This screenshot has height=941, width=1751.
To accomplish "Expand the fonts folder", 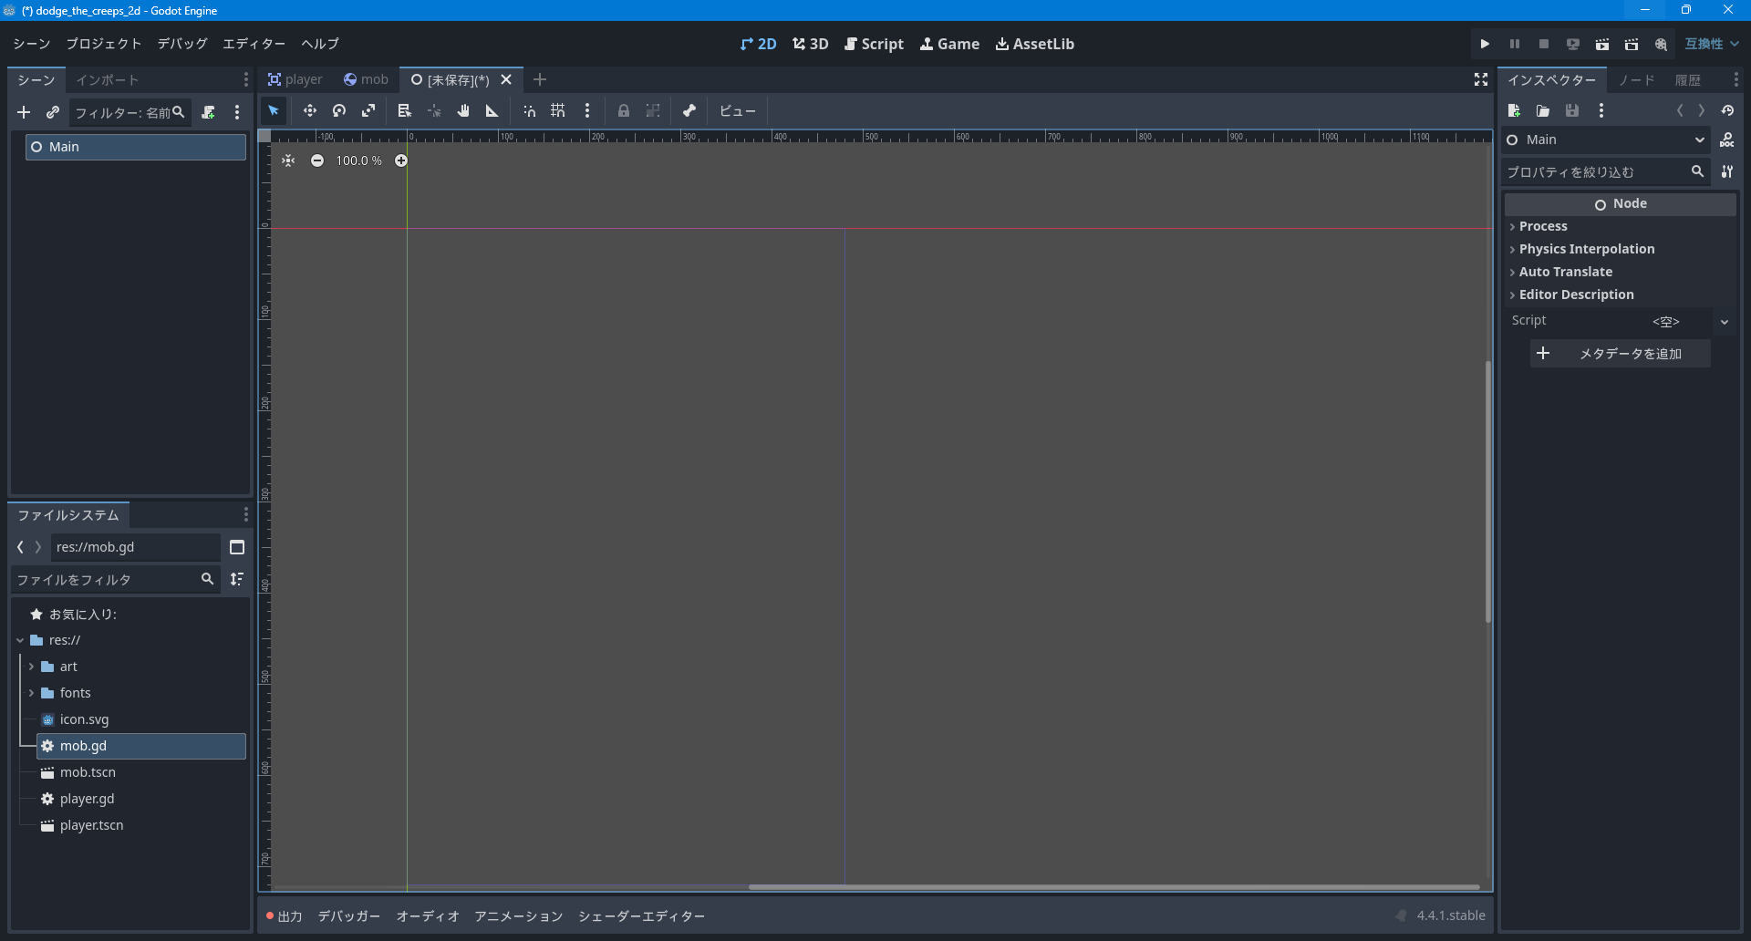I will click(32, 693).
